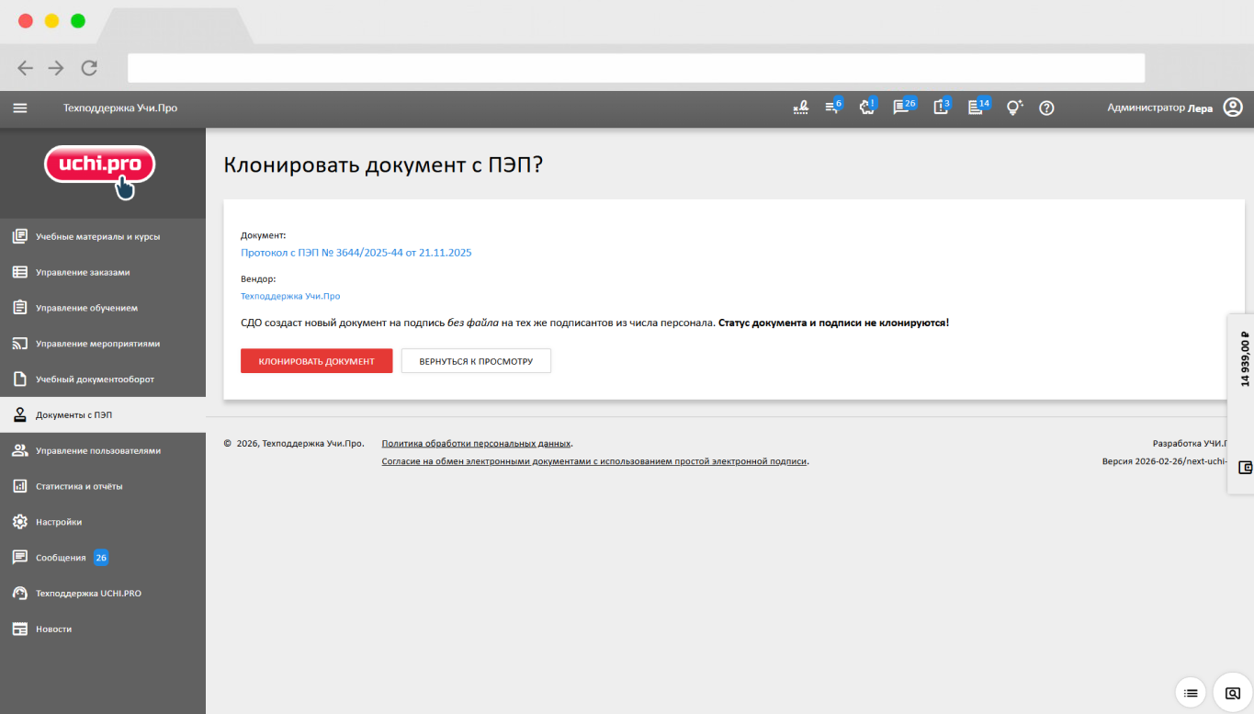Open the hamburger menu in the header

click(20, 108)
